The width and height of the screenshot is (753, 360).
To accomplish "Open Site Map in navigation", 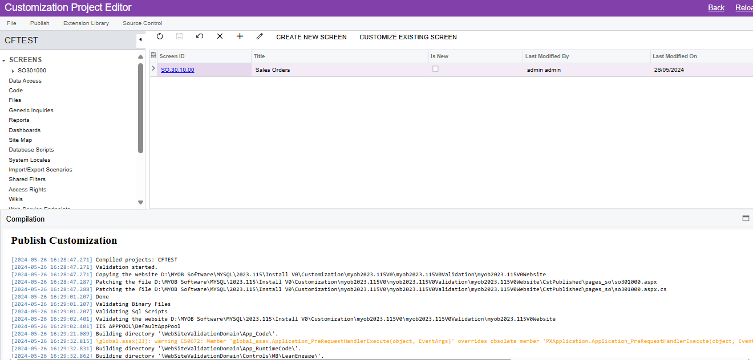I will (21, 140).
